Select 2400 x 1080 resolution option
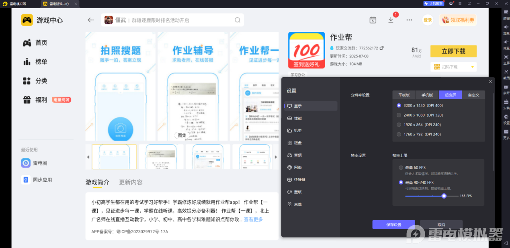The width and height of the screenshot is (510, 248). [x=399, y=115]
